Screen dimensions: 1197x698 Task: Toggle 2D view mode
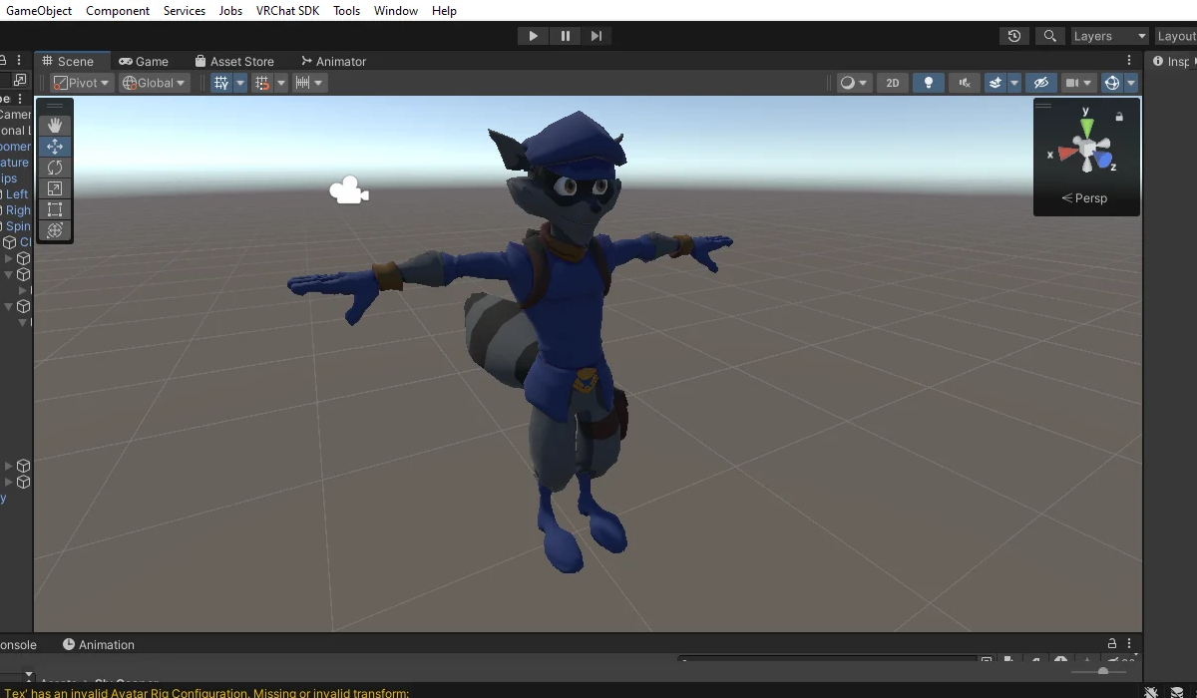(x=892, y=83)
